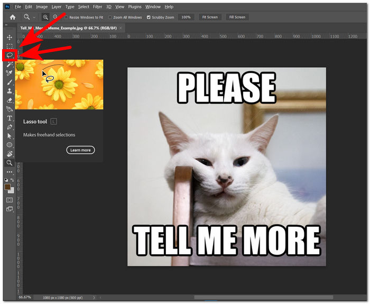Choose the Zoom Out mode button

coord(55,17)
